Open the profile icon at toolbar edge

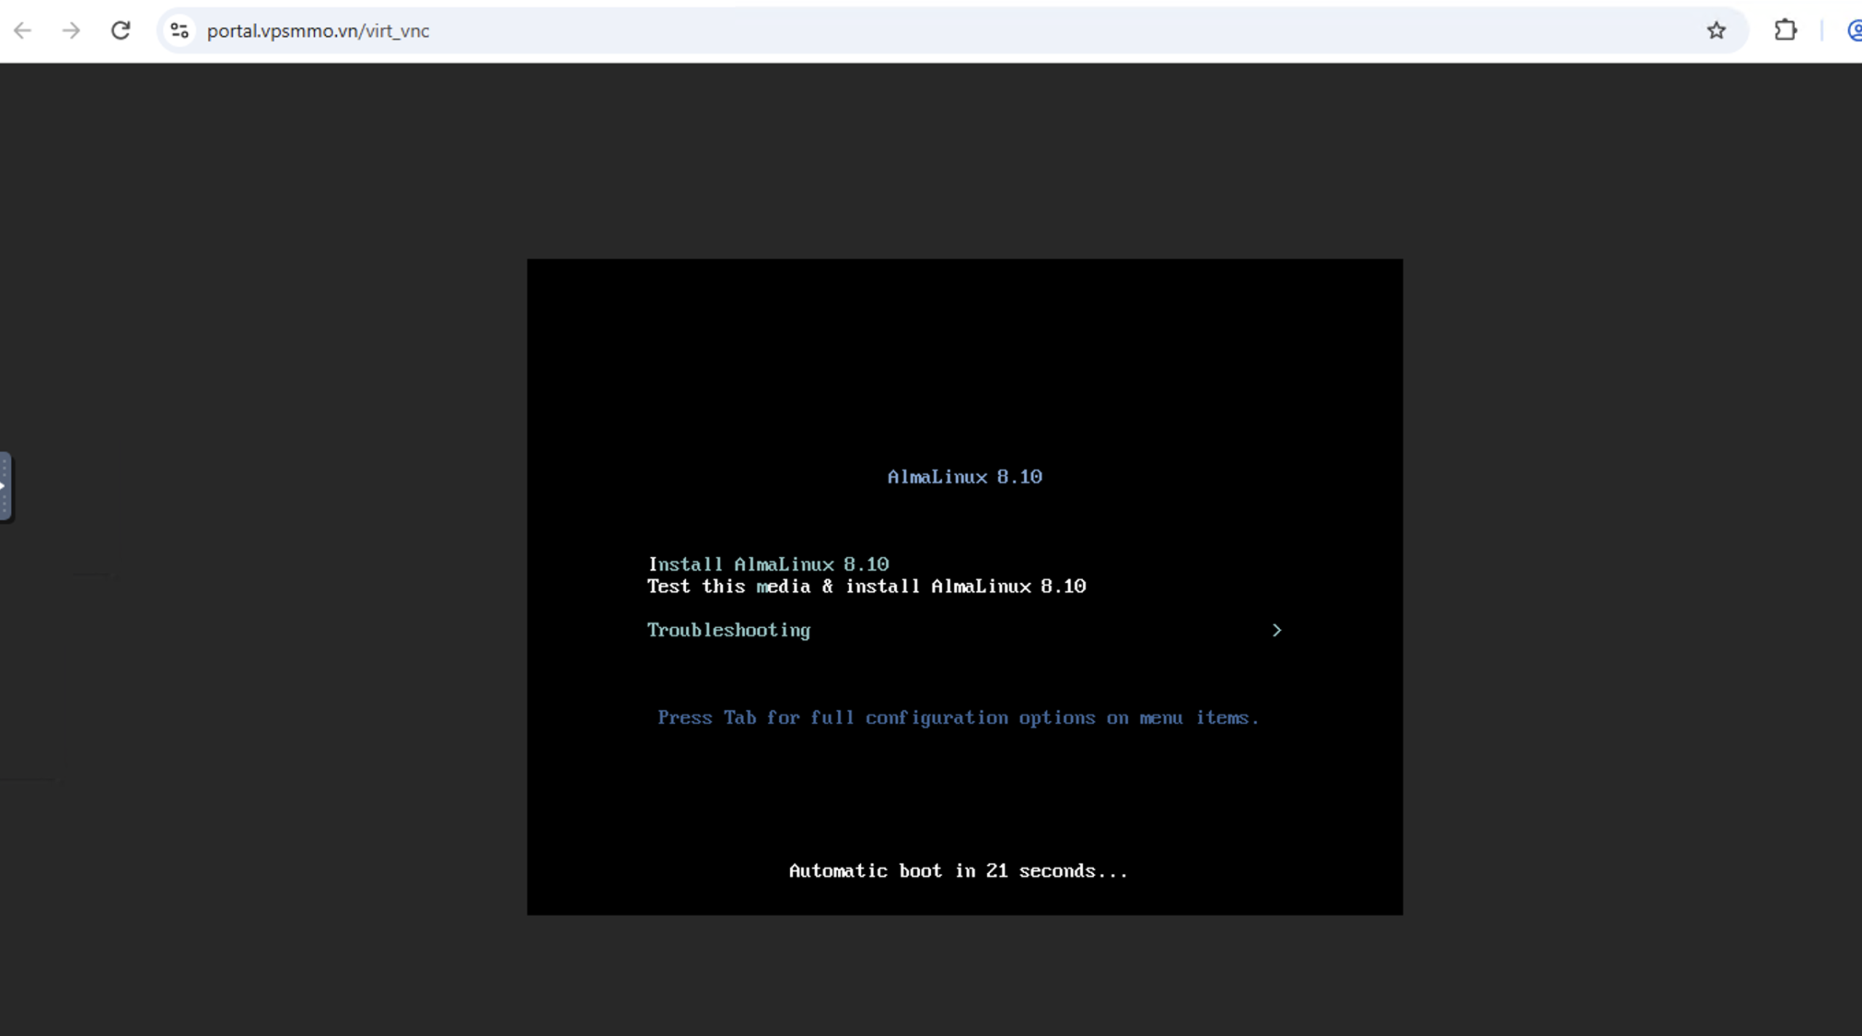coord(1855,31)
